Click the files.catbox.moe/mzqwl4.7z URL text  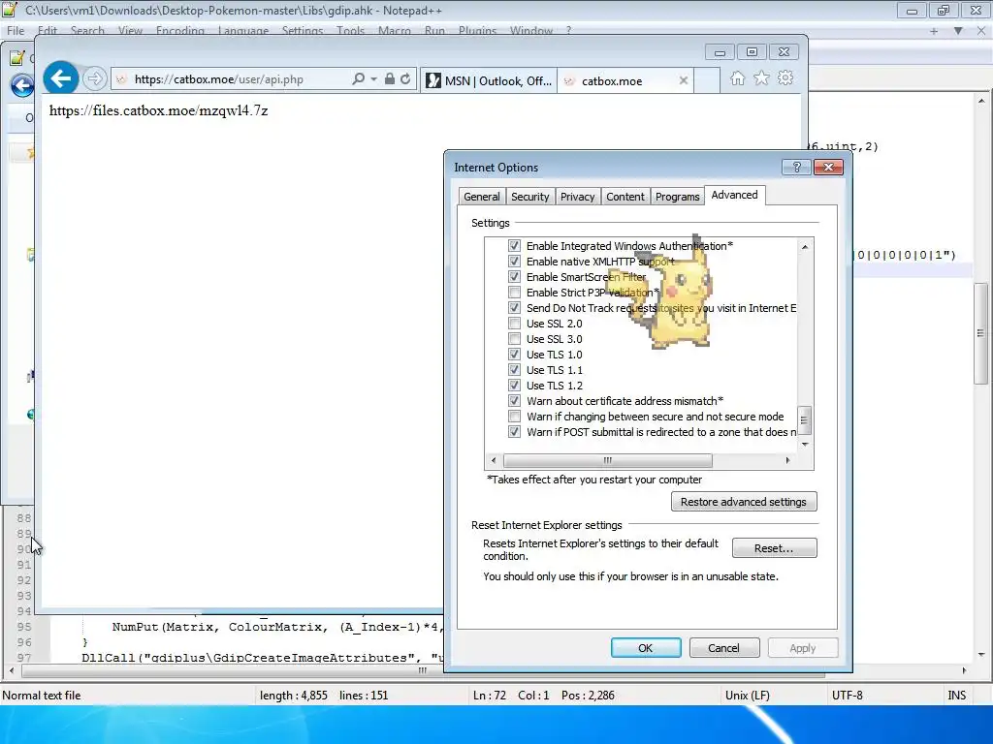[158, 110]
